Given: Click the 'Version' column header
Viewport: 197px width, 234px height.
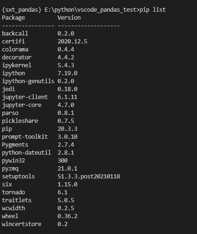Looking at the screenshot, I should [69, 18].
